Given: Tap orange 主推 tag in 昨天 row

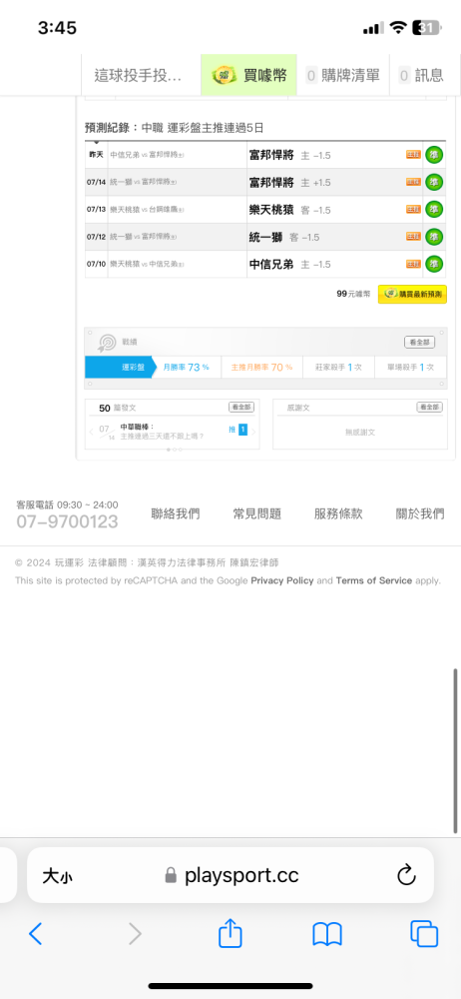Looking at the screenshot, I should [x=413, y=155].
